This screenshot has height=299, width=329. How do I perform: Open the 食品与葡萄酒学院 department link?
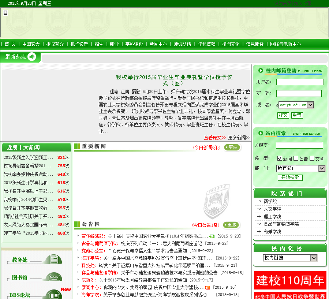tap(281, 224)
